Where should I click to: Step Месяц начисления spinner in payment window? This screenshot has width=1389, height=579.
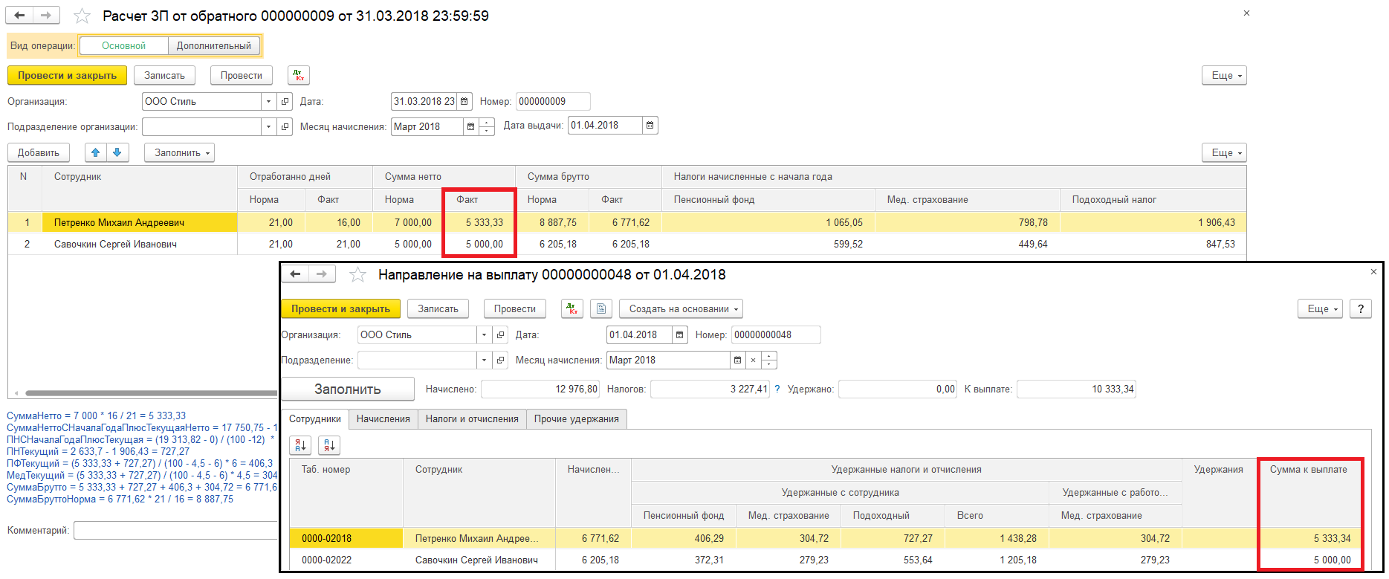click(769, 360)
